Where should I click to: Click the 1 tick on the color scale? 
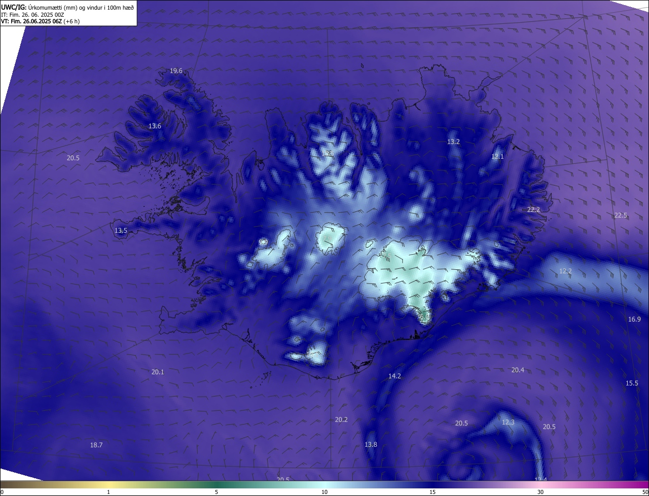(x=109, y=492)
